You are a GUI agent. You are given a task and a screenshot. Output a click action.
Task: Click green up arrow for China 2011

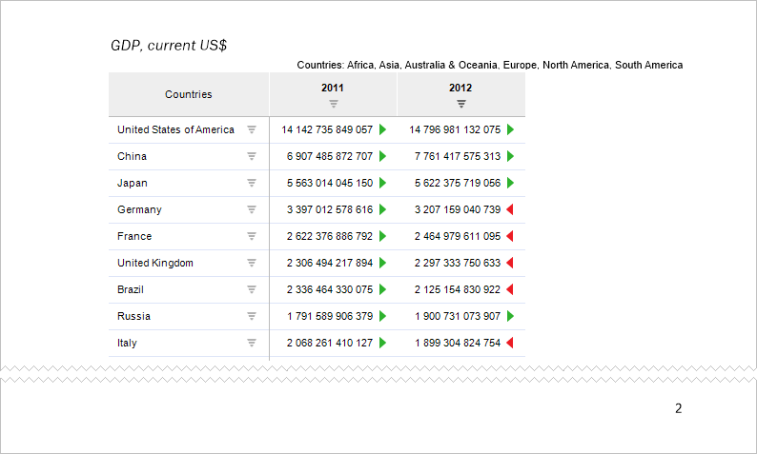pos(383,156)
